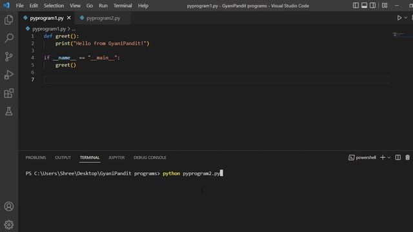Viewport: 413px width, 232px height.
Task: Run Python file with play button
Action: 399,18
